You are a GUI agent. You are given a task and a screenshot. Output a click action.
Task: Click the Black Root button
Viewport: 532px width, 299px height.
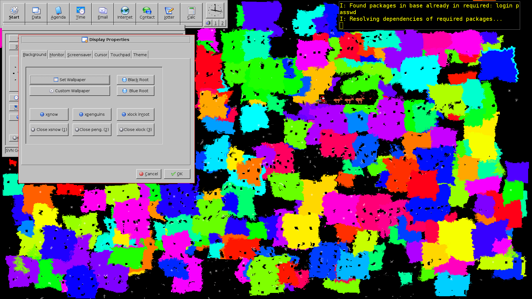point(135,80)
